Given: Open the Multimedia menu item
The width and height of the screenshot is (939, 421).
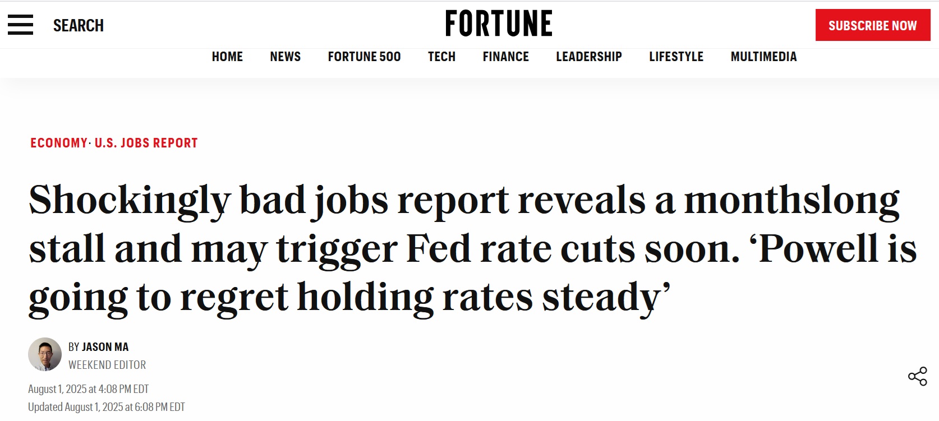Looking at the screenshot, I should click(764, 57).
